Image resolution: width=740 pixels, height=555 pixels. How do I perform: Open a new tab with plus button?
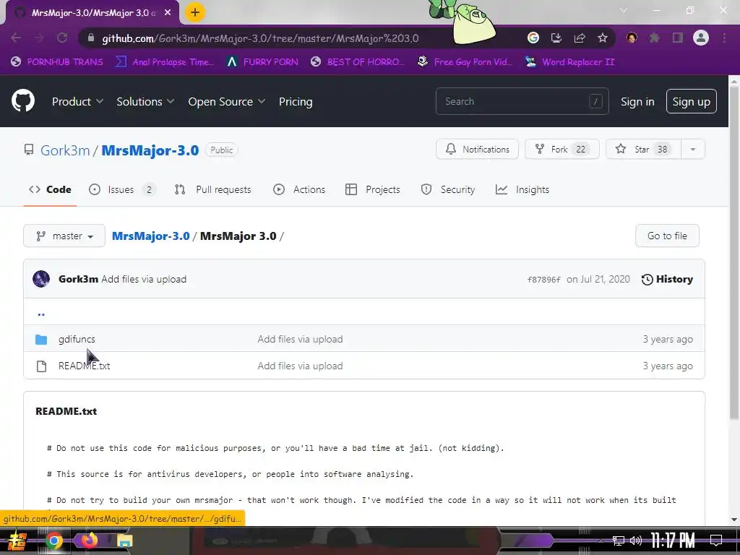[194, 12]
